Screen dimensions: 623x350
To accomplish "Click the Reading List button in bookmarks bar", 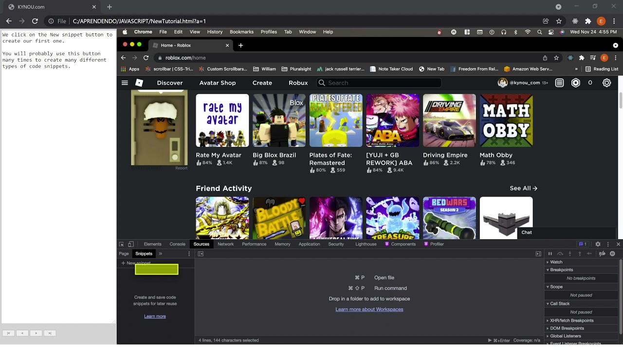I will pyautogui.click(x=602, y=69).
